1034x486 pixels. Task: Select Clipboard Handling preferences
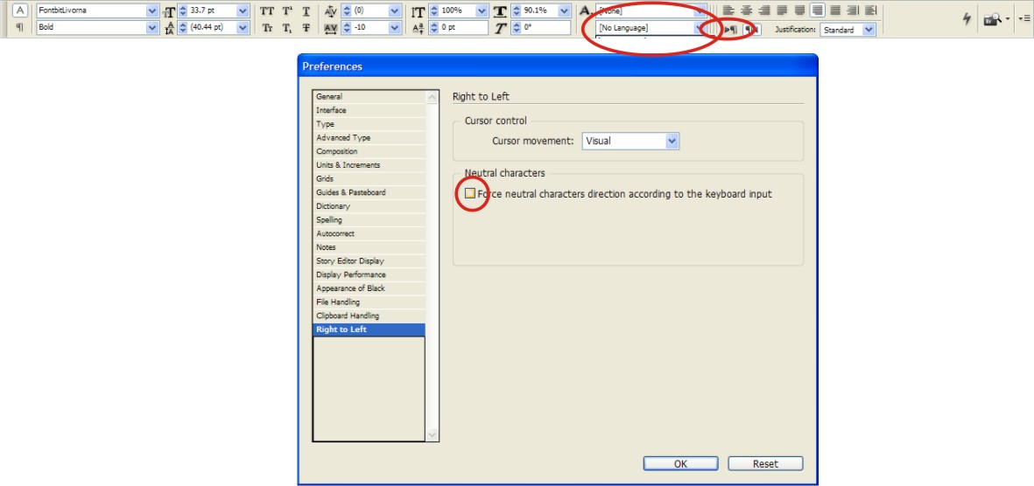click(x=369, y=316)
